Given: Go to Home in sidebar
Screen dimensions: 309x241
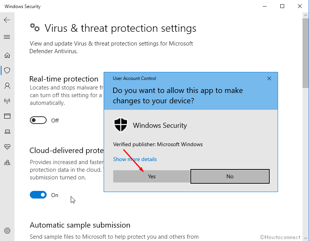Looking at the screenshot, I should click(7, 55).
